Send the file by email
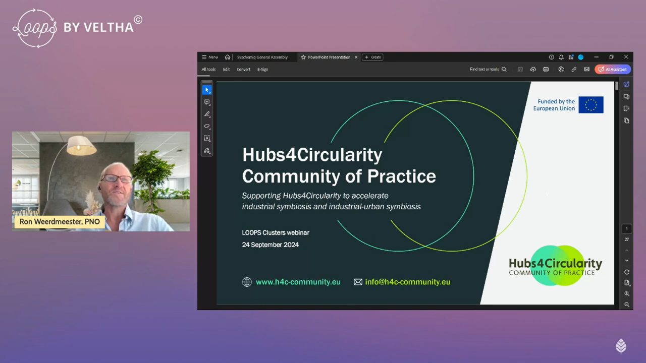Image resolution: width=646 pixels, height=363 pixels. pos(587,69)
